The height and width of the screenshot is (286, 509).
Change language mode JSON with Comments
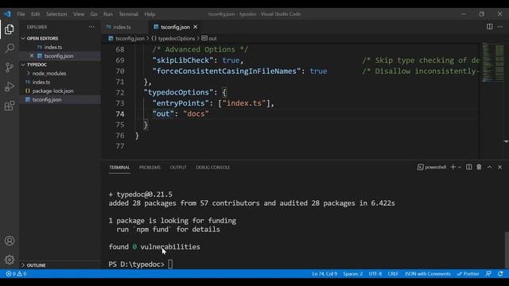point(428,274)
